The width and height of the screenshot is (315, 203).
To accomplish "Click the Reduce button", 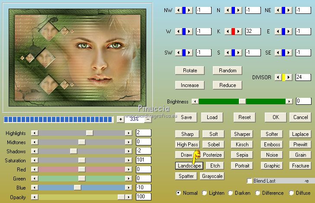I will coord(228,85).
